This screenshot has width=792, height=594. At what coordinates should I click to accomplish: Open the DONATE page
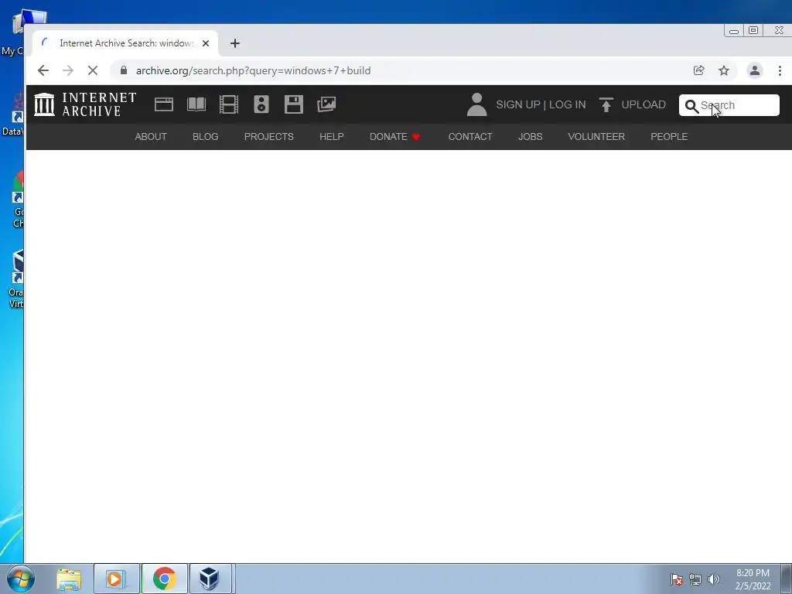(x=394, y=137)
